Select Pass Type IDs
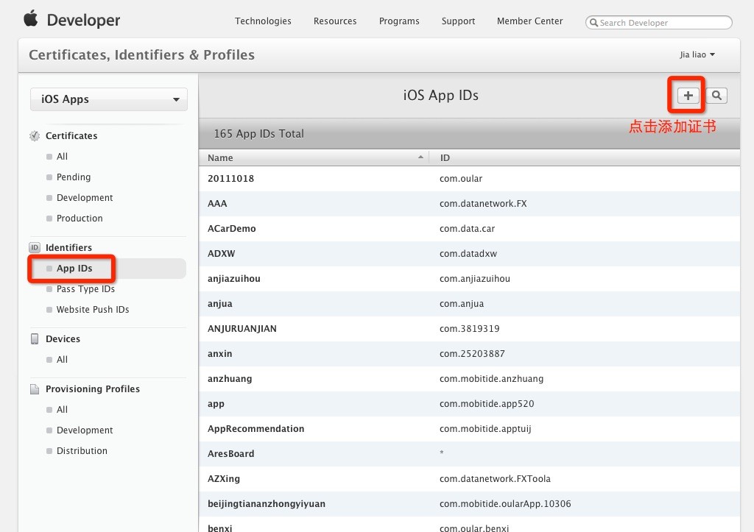The height and width of the screenshot is (532, 754). [x=85, y=289]
